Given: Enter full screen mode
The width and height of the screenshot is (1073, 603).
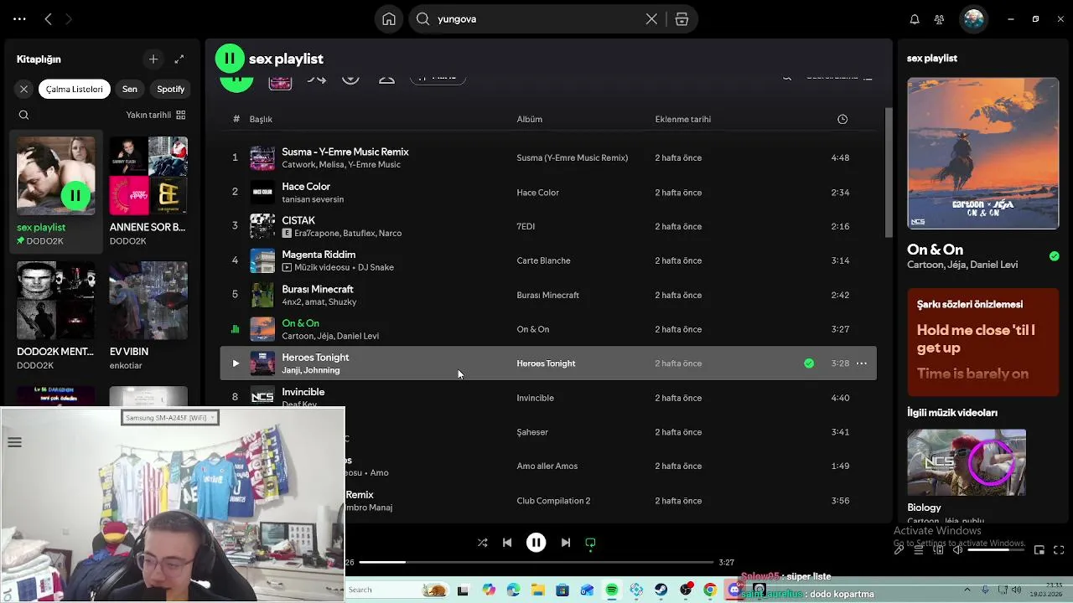Looking at the screenshot, I should point(1058,550).
